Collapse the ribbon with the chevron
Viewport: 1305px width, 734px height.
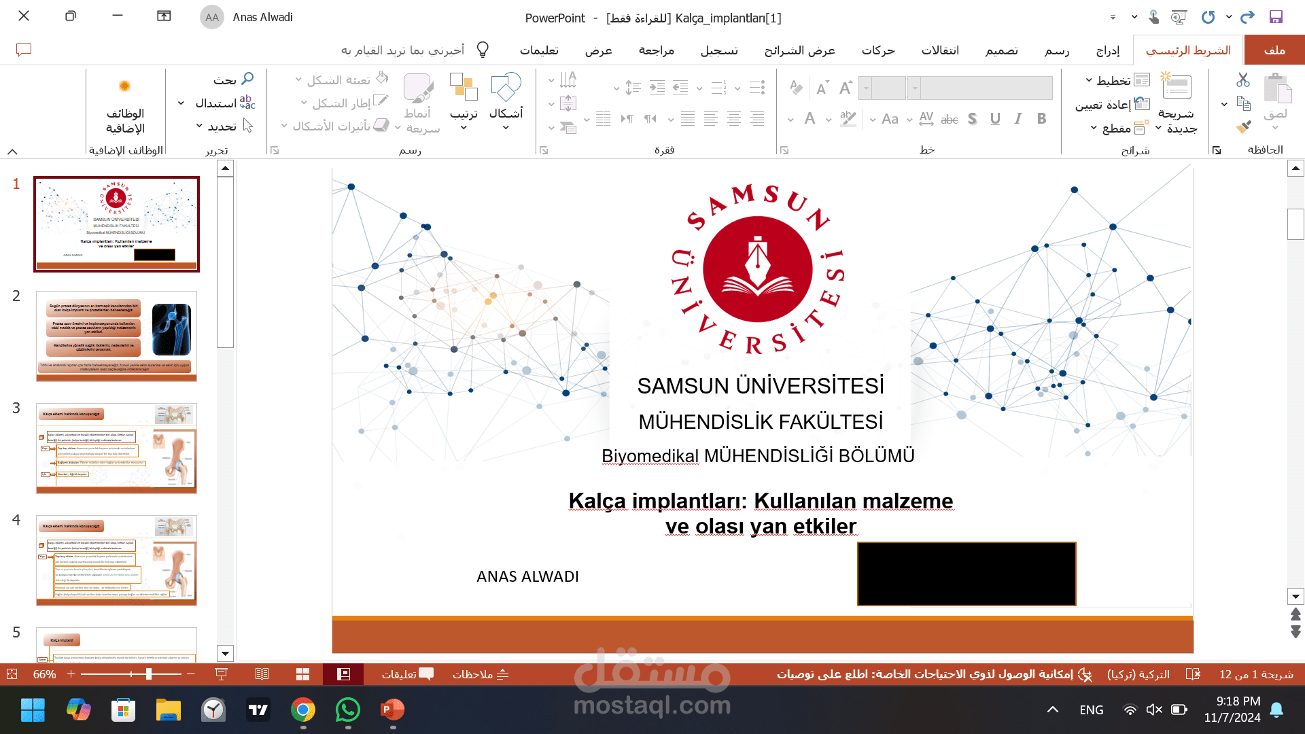point(12,152)
